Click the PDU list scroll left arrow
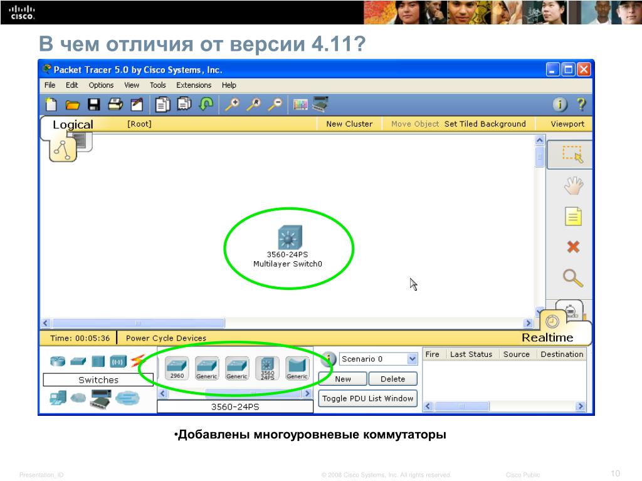This screenshot has width=642, height=481. pyautogui.click(x=428, y=406)
